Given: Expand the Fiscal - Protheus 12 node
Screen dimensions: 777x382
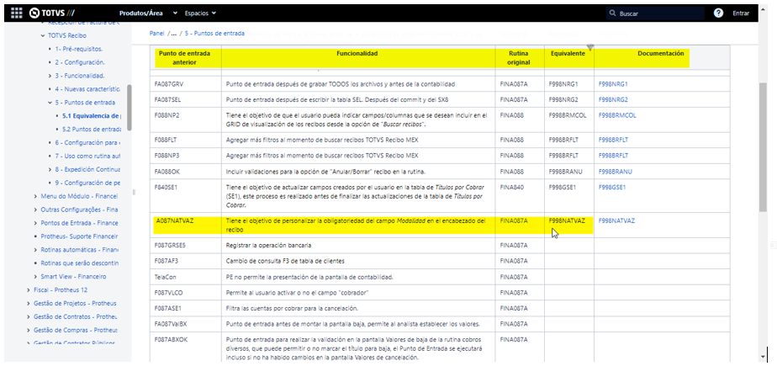Looking at the screenshot, I should (29, 289).
